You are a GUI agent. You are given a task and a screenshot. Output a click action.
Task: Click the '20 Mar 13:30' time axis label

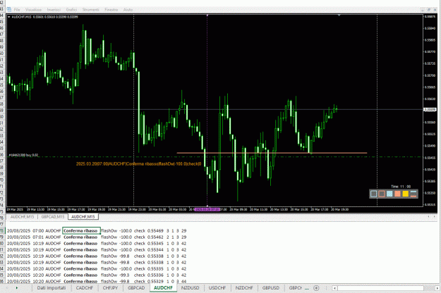[279, 209]
